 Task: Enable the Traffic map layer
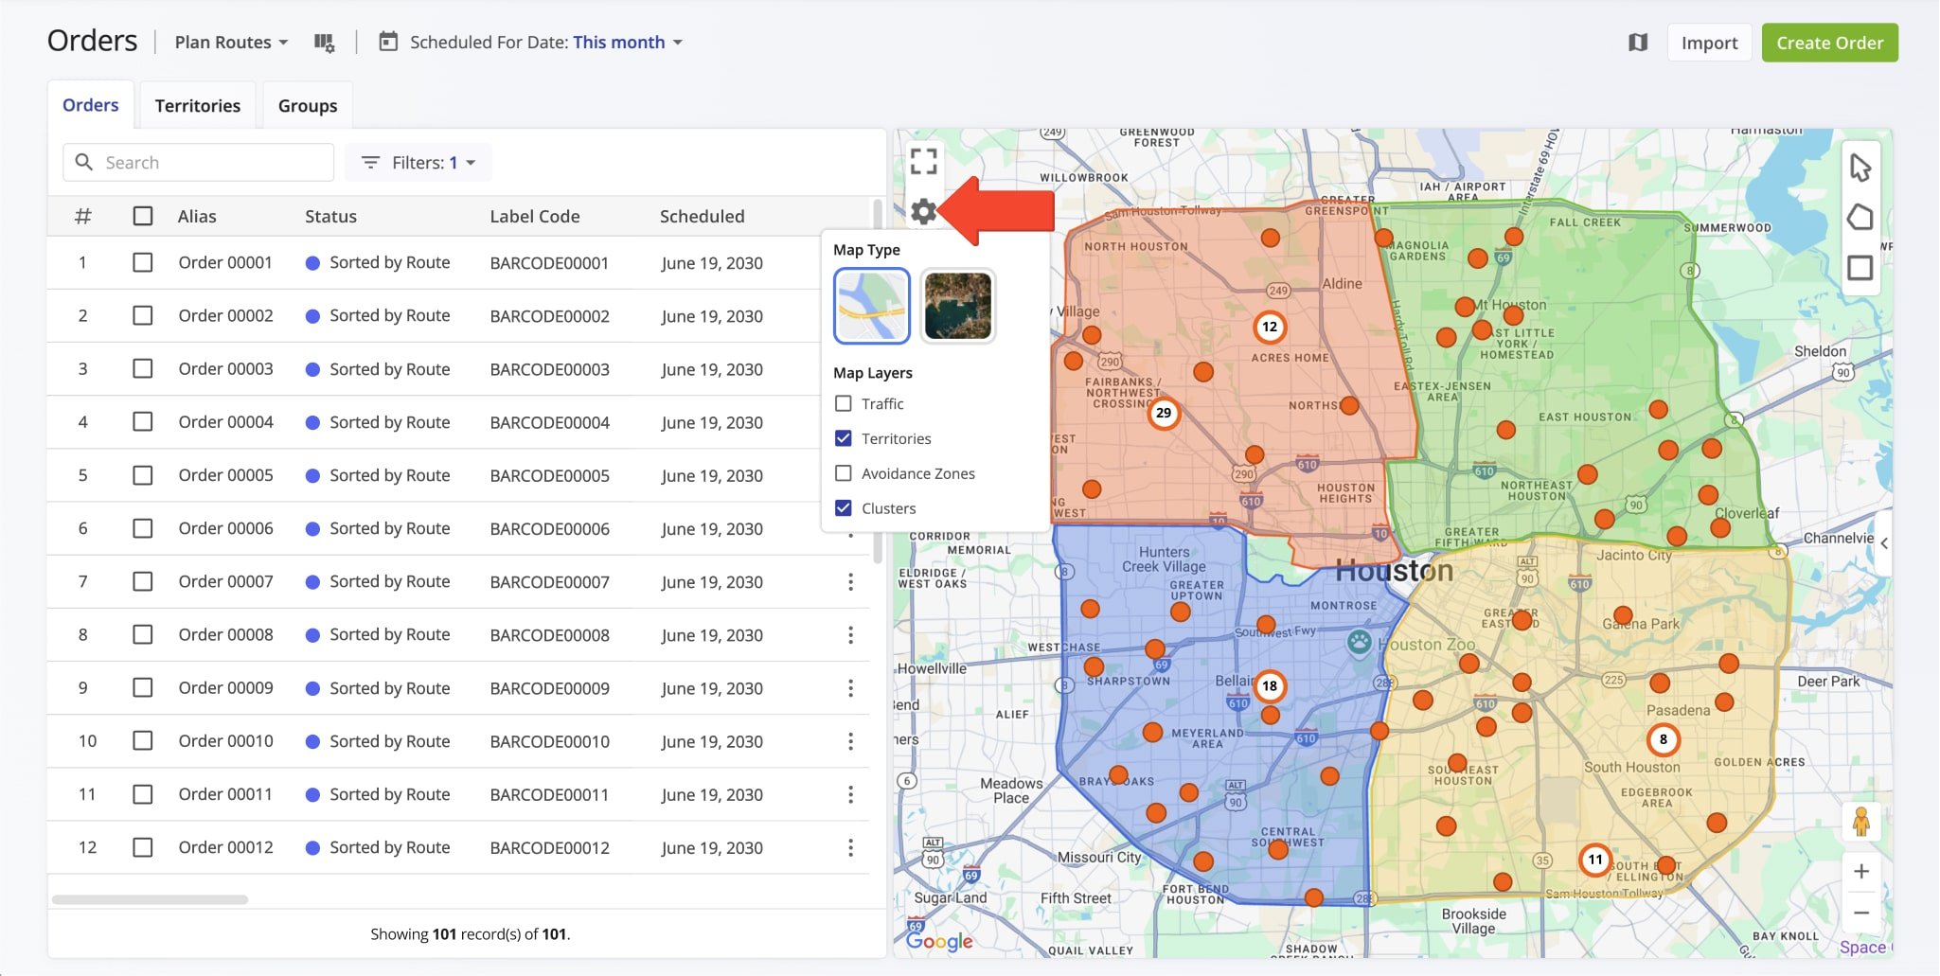pyautogui.click(x=843, y=403)
